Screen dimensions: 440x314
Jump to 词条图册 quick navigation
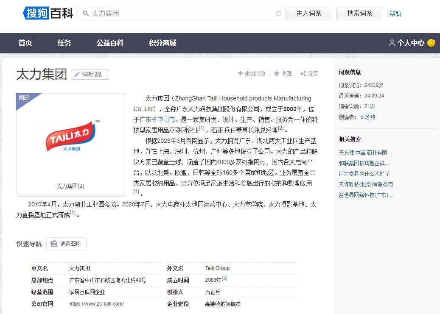(66, 244)
